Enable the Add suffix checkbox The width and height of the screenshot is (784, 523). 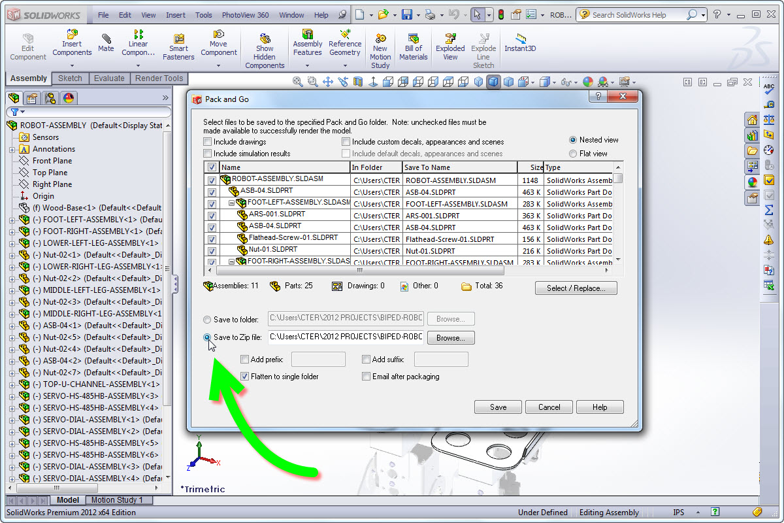(x=367, y=360)
